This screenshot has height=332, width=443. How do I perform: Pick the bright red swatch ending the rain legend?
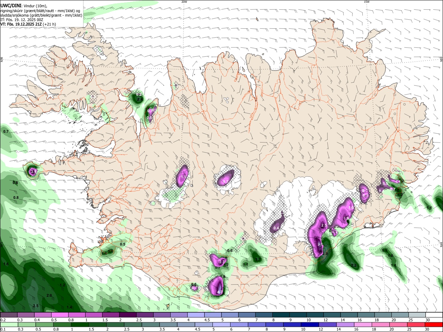click(x=434, y=325)
